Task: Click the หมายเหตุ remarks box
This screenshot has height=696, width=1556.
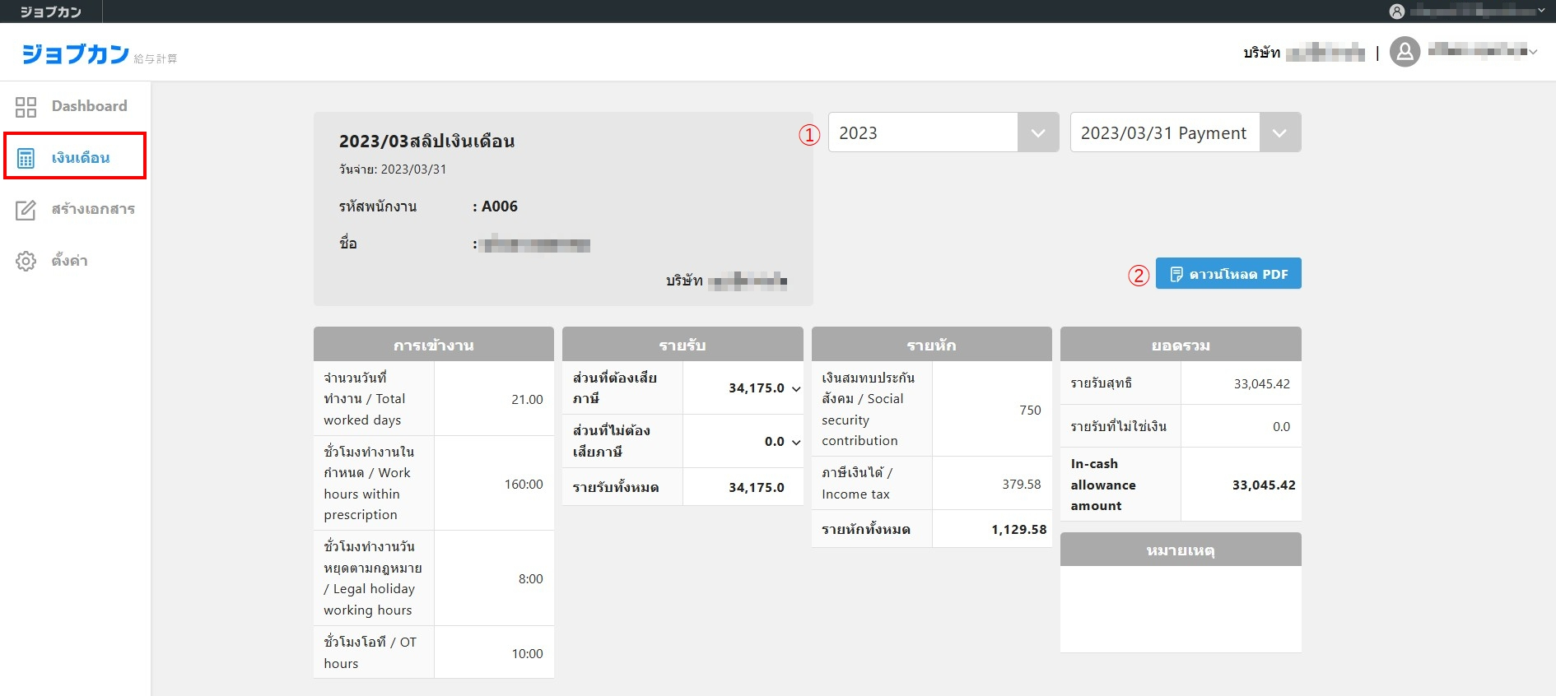Action: pos(1180,608)
